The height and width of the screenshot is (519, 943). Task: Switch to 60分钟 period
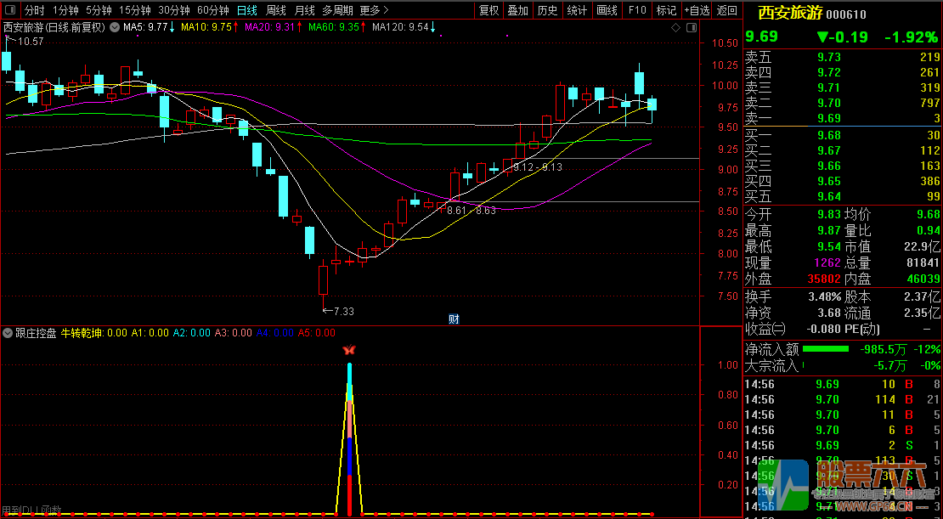(212, 10)
